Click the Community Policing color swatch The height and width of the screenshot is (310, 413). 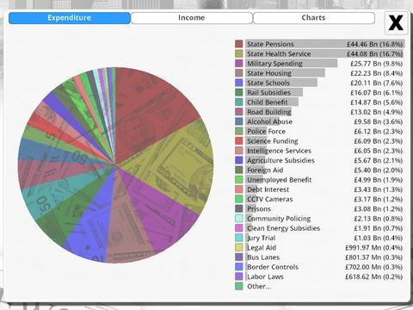click(239, 219)
